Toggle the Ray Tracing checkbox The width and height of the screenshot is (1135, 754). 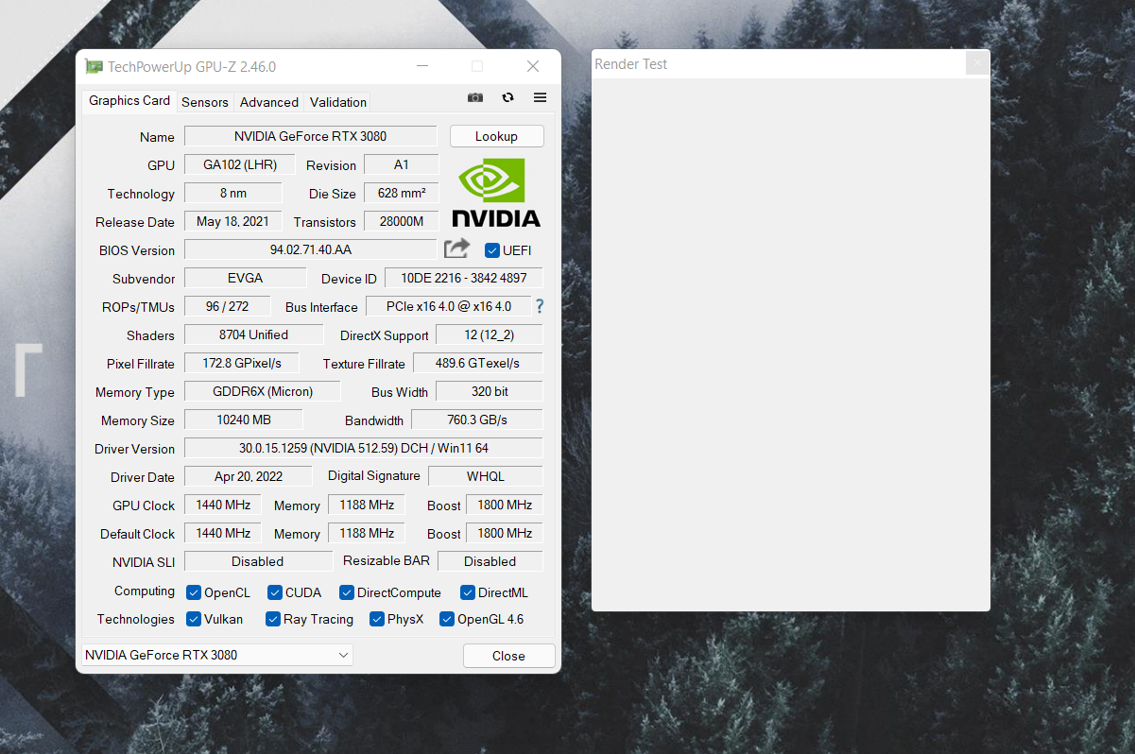point(273,619)
